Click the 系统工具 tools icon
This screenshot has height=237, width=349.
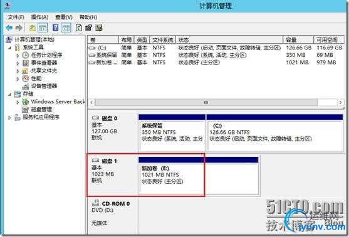pyautogui.click(x=18, y=48)
